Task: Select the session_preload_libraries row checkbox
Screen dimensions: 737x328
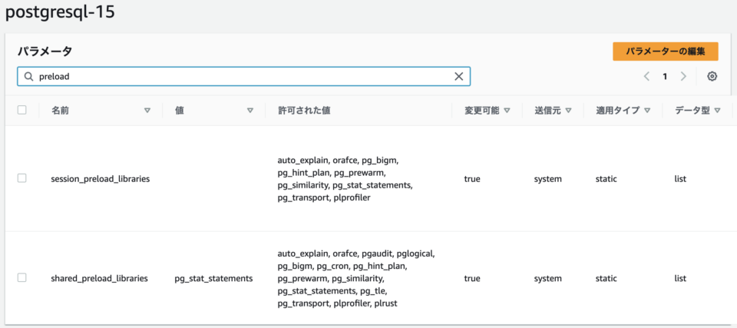Action: tap(21, 178)
